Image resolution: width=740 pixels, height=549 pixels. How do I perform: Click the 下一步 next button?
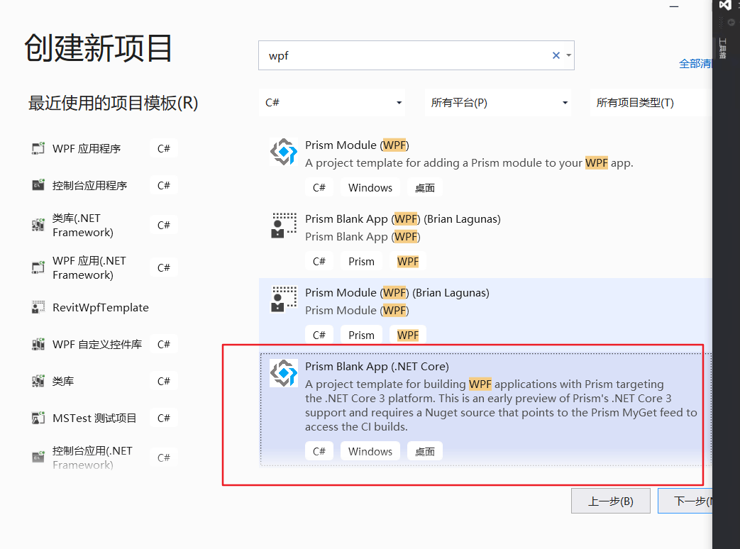[685, 501]
